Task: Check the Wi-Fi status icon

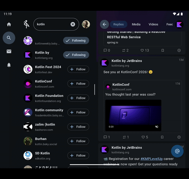Action: pos(174,14)
